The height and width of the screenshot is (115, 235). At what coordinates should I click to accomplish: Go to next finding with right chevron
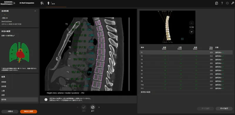click(99, 107)
